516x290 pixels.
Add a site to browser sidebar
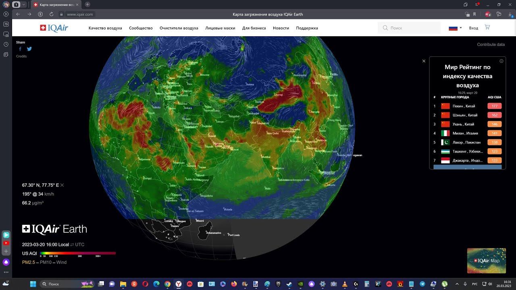tap(6, 251)
